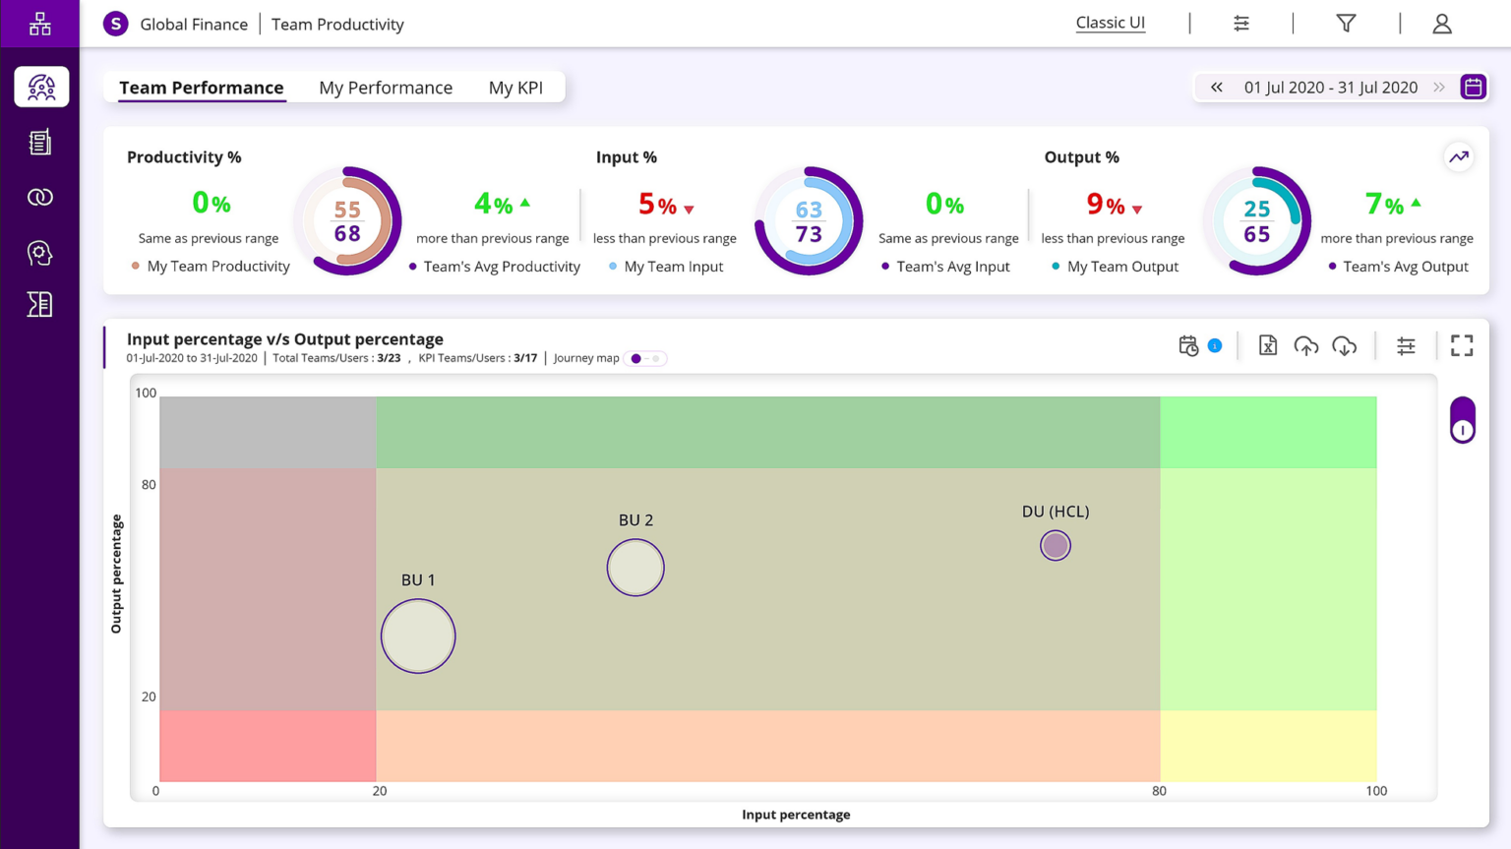The image size is (1511, 849).
Task: Click the Classic UI link
Action: 1110,22
